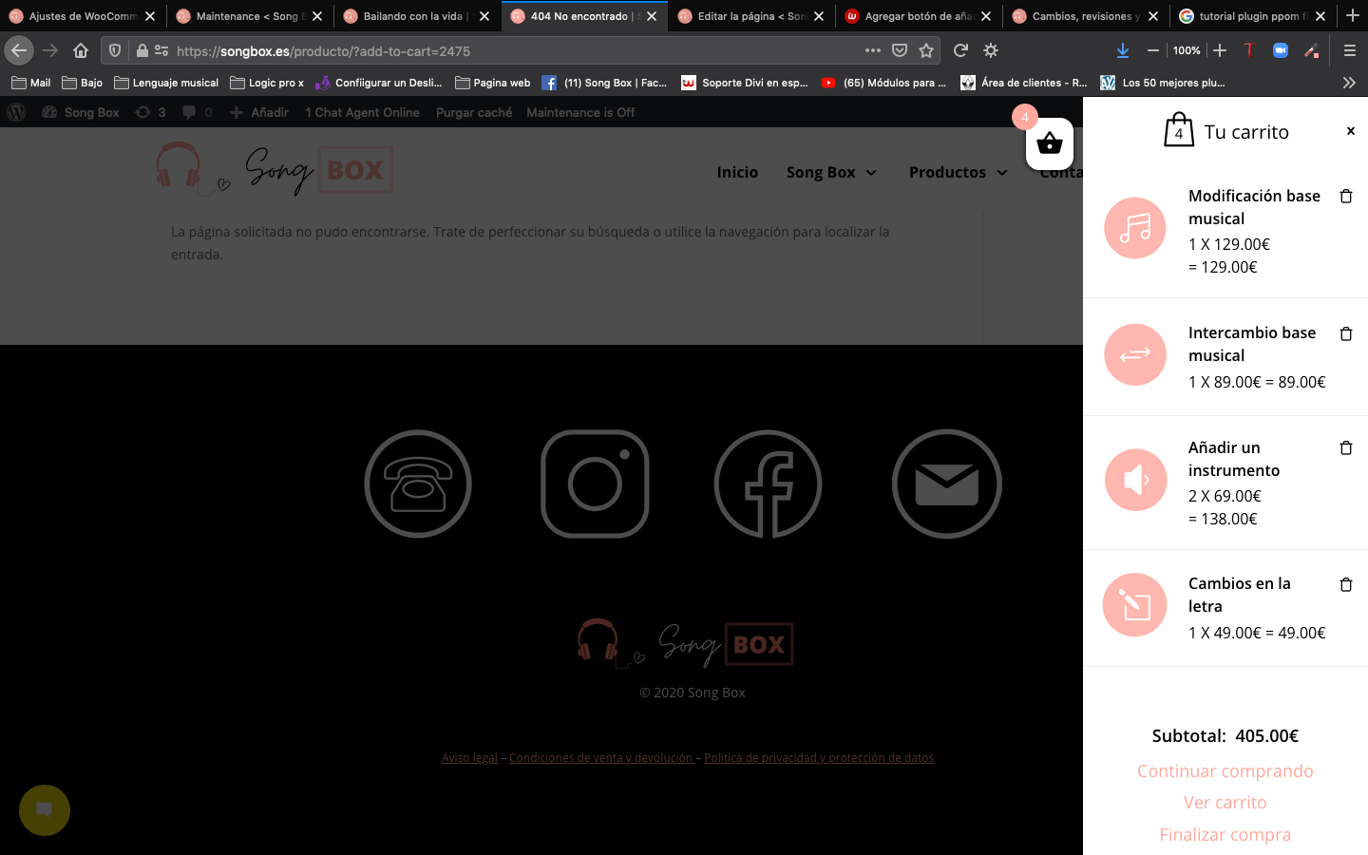Click Continuar comprando link
The image size is (1368, 855).
click(1225, 770)
